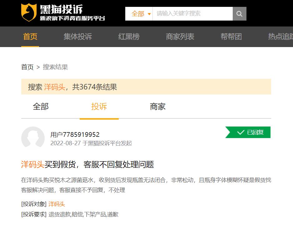Click the complaint description starting 在洋码头购买悦木之源
Viewport: 293px width, 225px height.
(146, 185)
